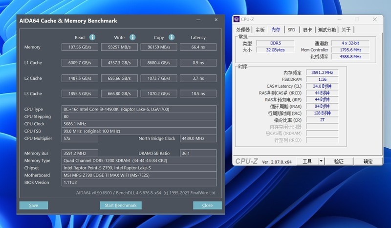
Task: Click the FSB:DRAM value 1:36
Action: (x=322, y=79)
